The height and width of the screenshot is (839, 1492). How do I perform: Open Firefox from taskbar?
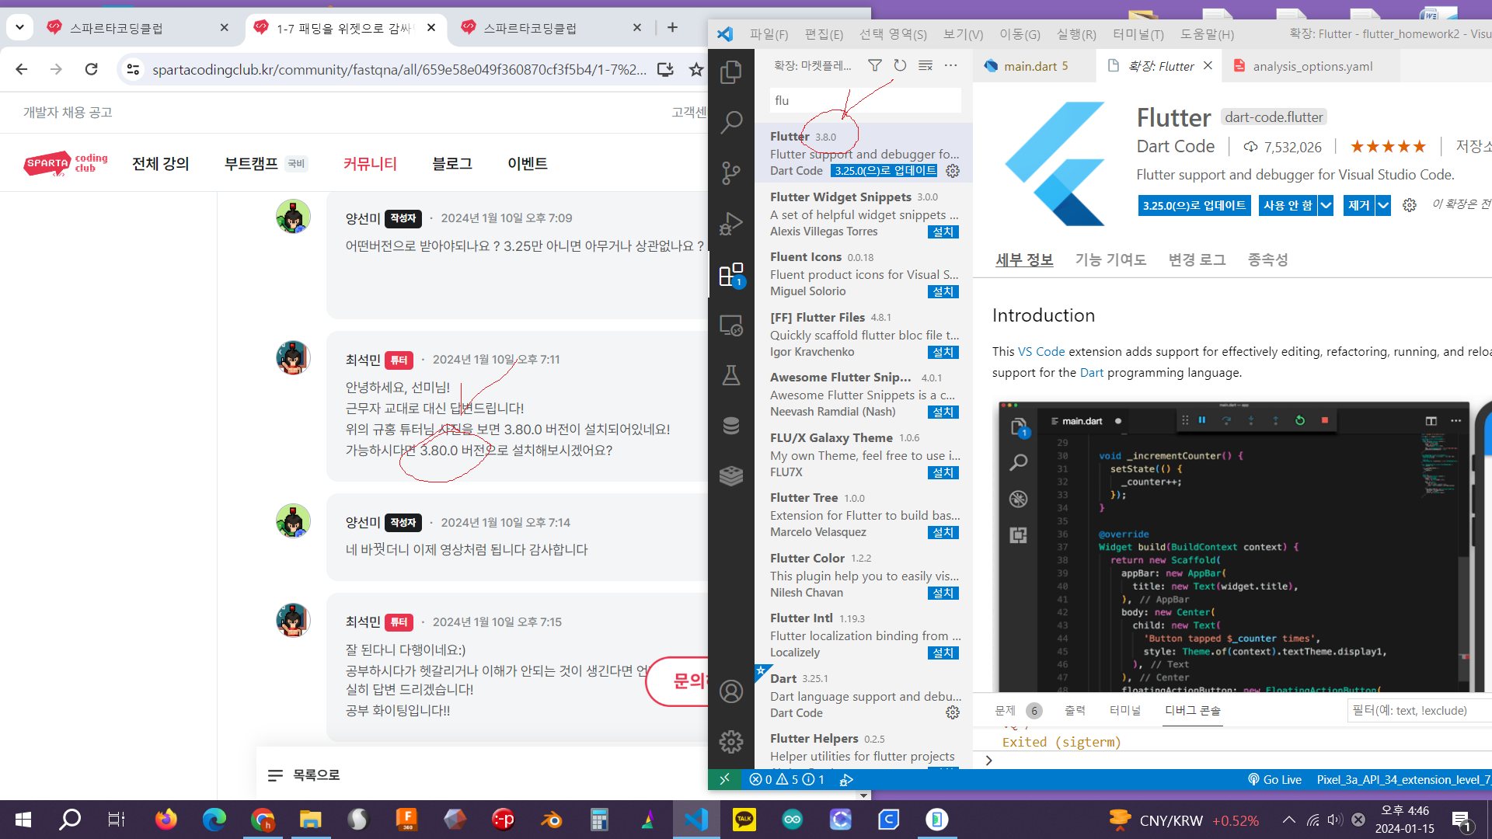(x=166, y=820)
